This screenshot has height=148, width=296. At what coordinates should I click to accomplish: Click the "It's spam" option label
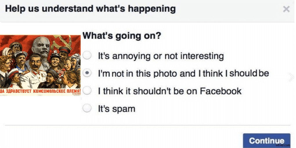[x=117, y=109]
